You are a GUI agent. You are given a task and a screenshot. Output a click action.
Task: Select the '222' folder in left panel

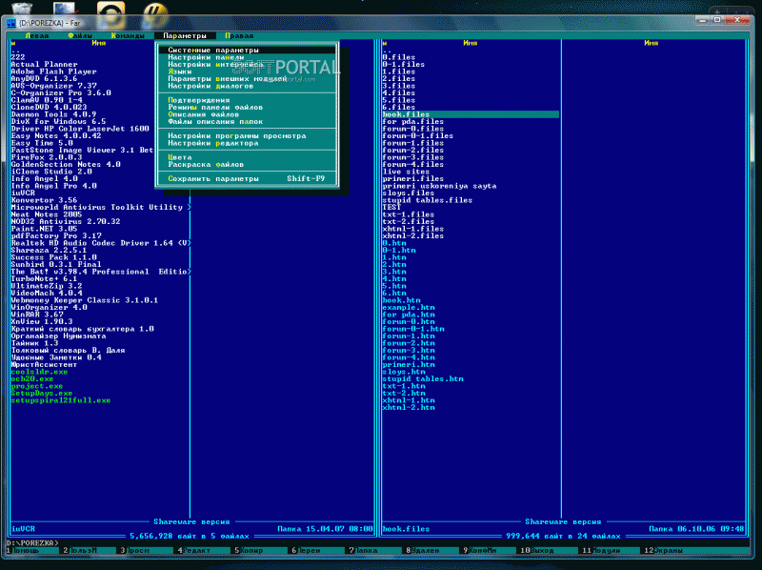[18, 57]
